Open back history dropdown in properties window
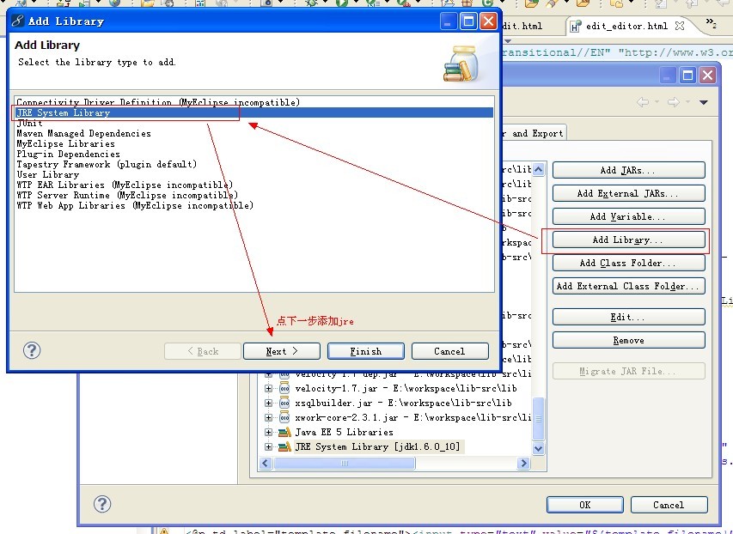 pyautogui.click(x=657, y=102)
